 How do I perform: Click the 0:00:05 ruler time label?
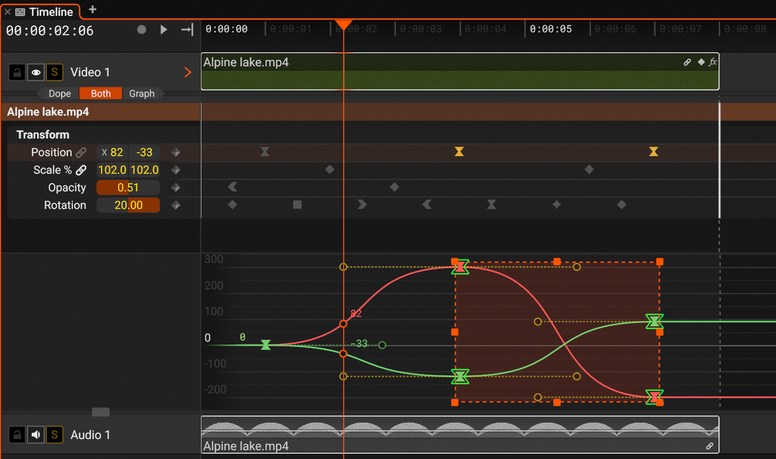[551, 29]
